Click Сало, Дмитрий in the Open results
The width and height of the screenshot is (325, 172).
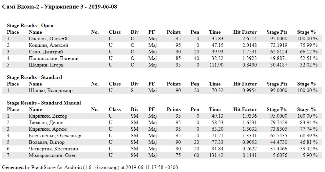46,52
